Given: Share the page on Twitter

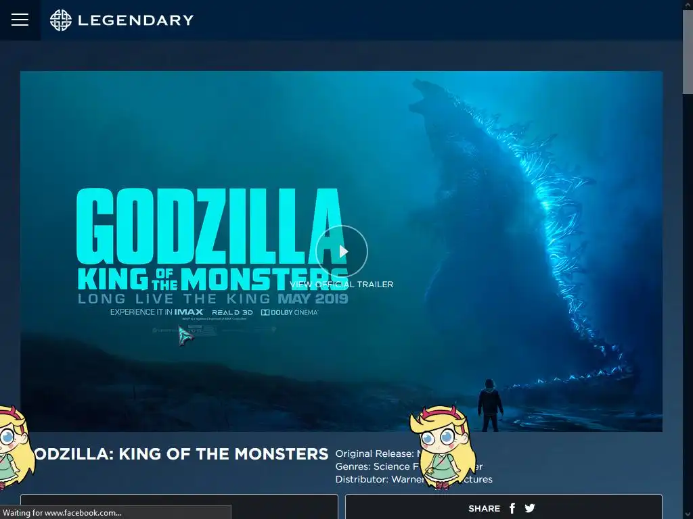Looking at the screenshot, I should [x=529, y=508].
